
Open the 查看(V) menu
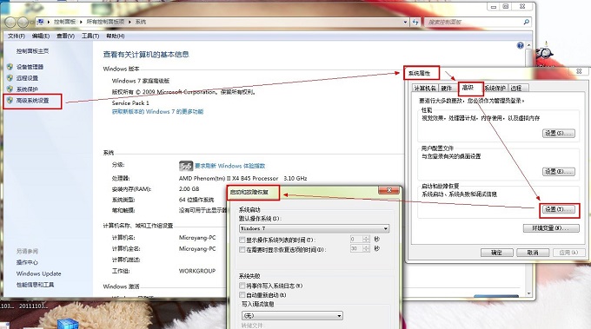65,36
